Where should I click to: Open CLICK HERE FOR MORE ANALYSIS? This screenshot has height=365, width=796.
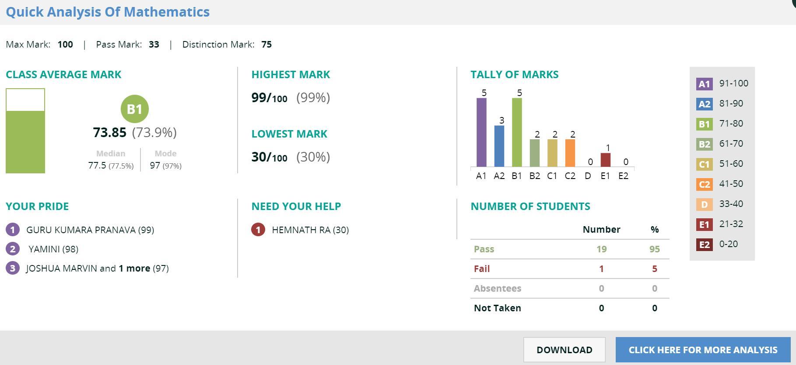click(x=703, y=350)
